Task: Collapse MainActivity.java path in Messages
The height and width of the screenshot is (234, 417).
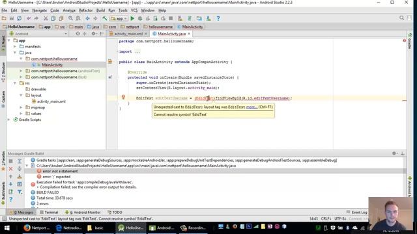Action: point(27,166)
